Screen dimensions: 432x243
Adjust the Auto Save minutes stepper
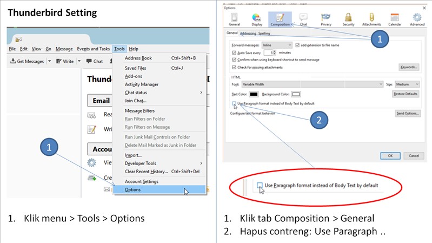point(275,52)
